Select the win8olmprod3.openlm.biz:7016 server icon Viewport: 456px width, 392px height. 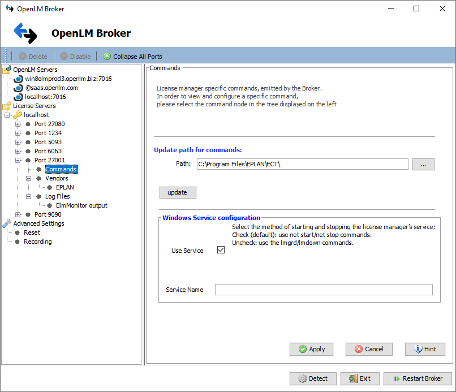coord(17,79)
